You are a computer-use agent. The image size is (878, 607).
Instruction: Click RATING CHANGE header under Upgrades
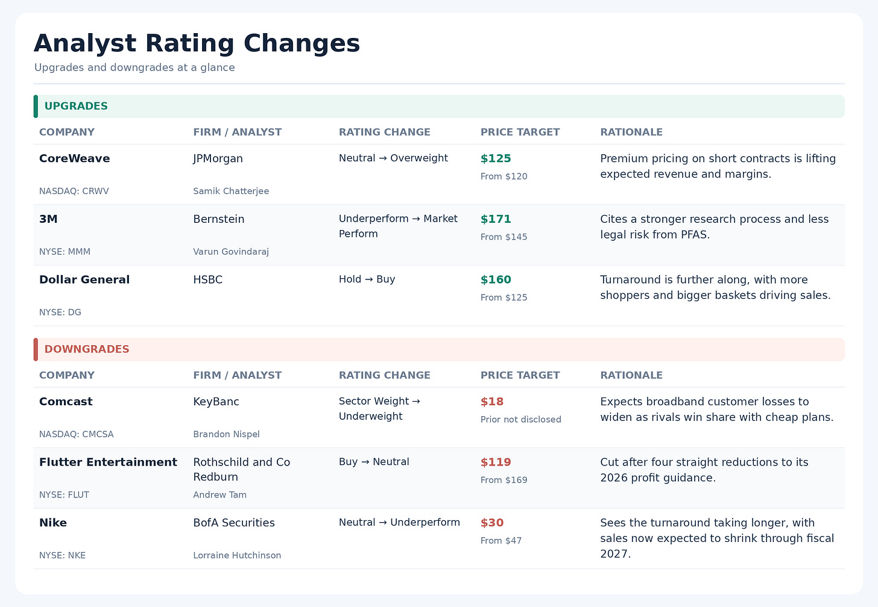tap(385, 132)
